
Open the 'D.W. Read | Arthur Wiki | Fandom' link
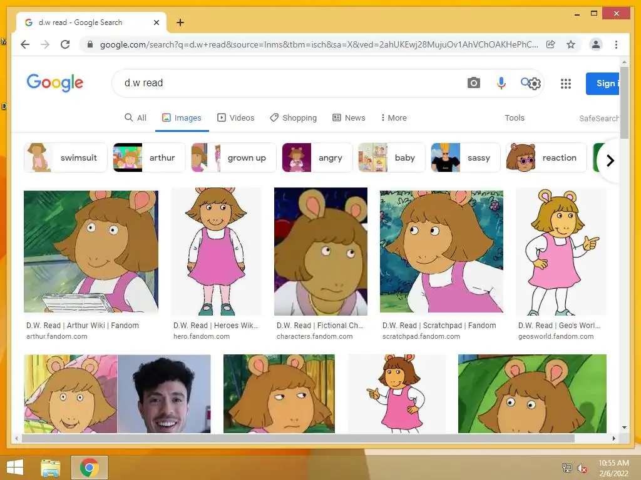(83, 325)
